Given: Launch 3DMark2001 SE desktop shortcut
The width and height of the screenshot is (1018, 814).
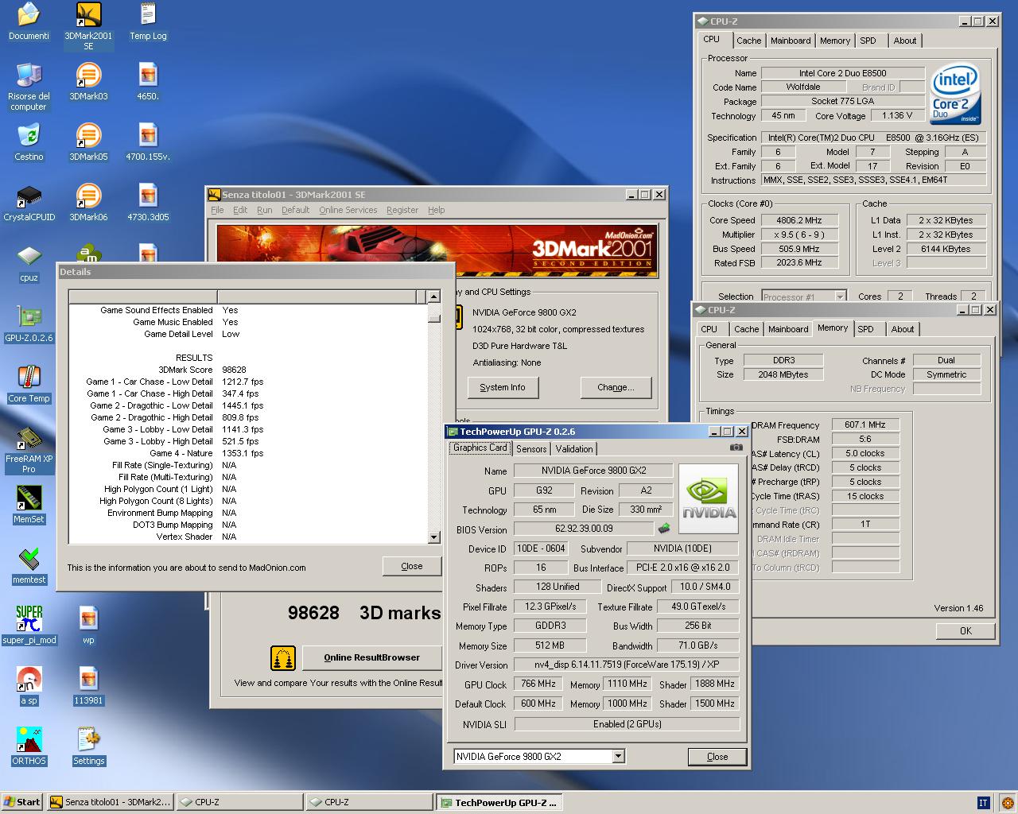Looking at the screenshot, I should (x=88, y=25).
